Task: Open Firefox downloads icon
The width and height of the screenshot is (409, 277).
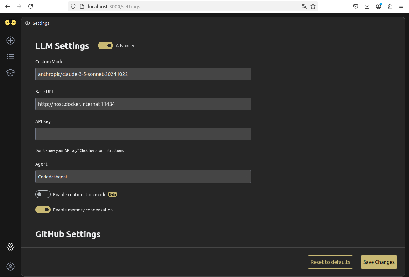Action: [x=367, y=6]
